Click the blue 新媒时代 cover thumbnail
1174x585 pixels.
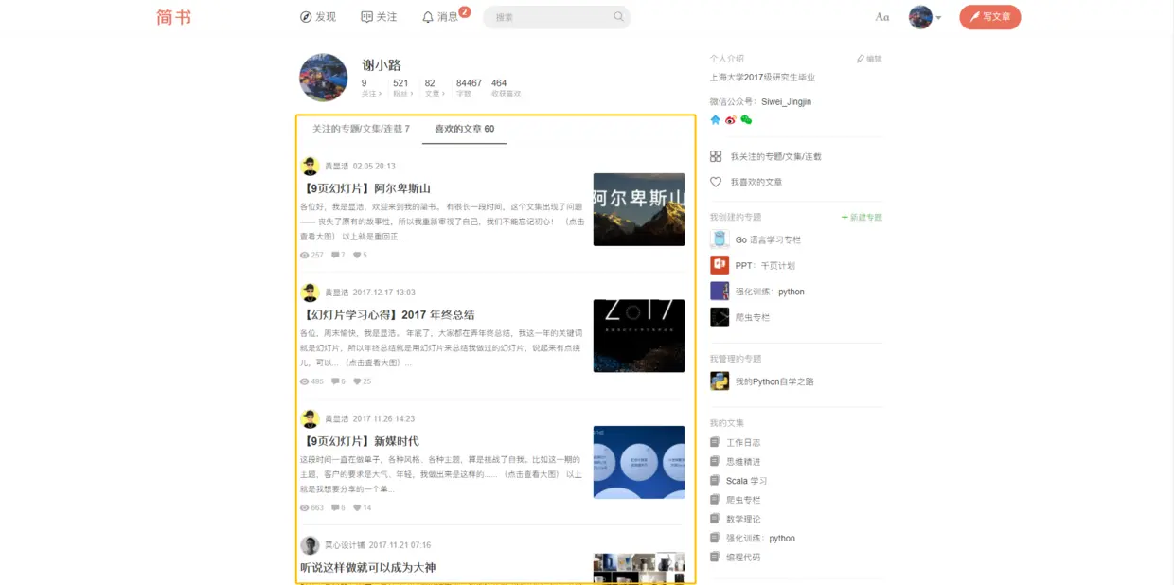pyautogui.click(x=639, y=462)
